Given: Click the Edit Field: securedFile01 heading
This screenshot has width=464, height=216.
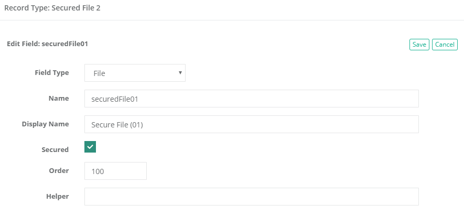Looking at the screenshot, I should click(x=47, y=44).
